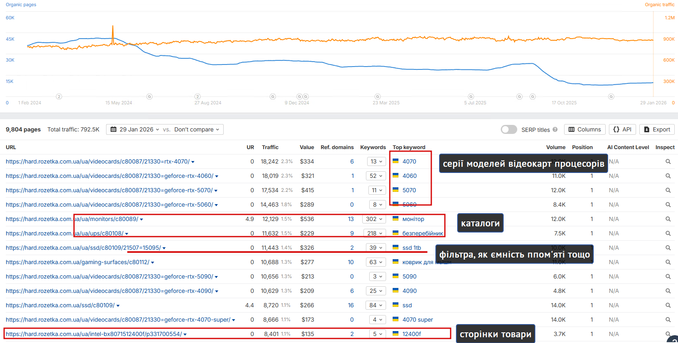Click the 'монітор' top keyword
This screenshot has height=343, width=678.
coord(413,219)
